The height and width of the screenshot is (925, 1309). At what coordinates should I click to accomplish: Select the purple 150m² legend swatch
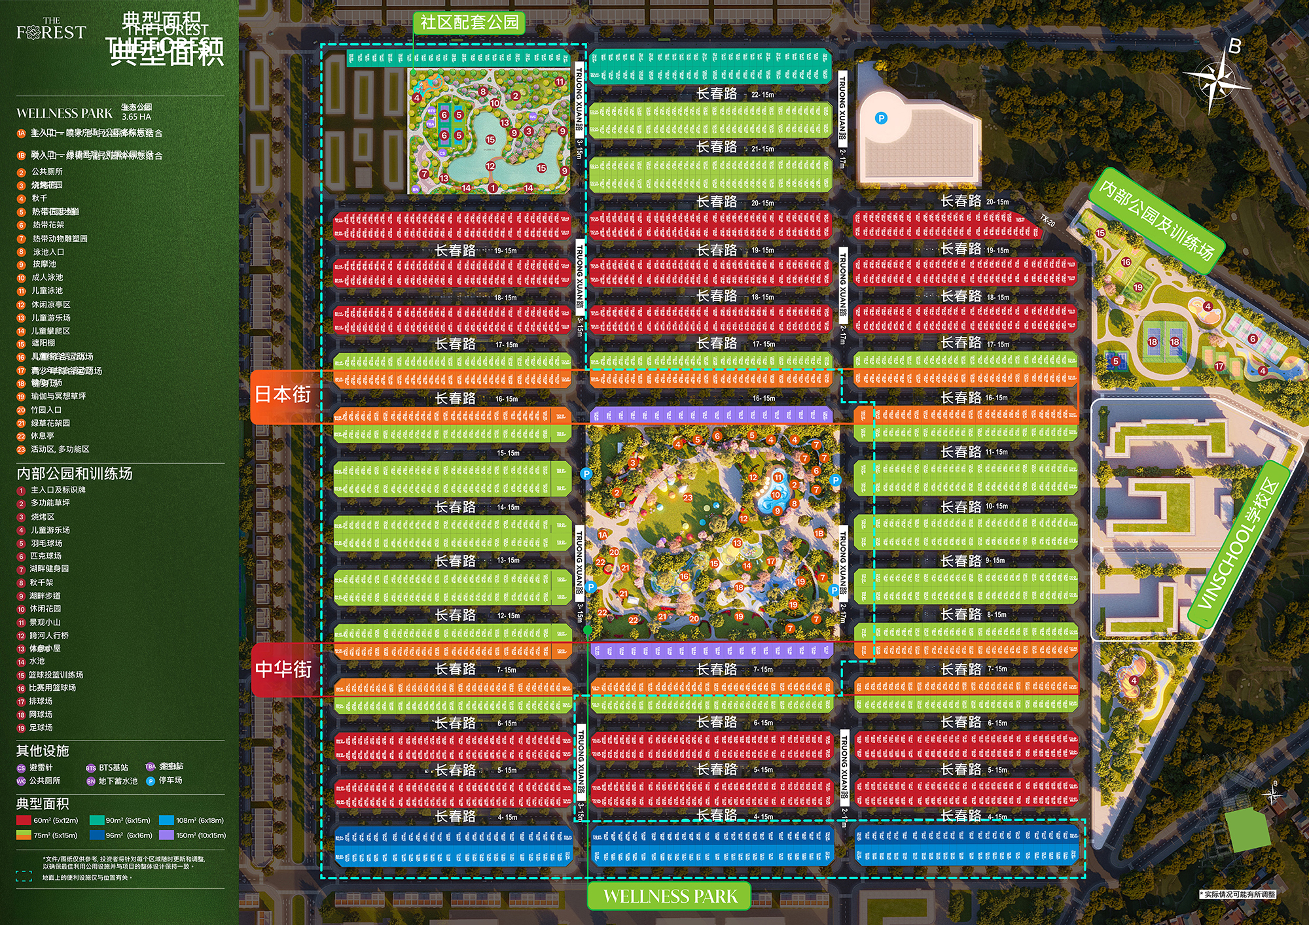(x=166, y=835)
